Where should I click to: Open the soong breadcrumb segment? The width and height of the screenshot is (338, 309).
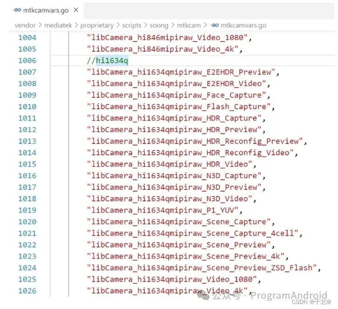pos(159,26)
